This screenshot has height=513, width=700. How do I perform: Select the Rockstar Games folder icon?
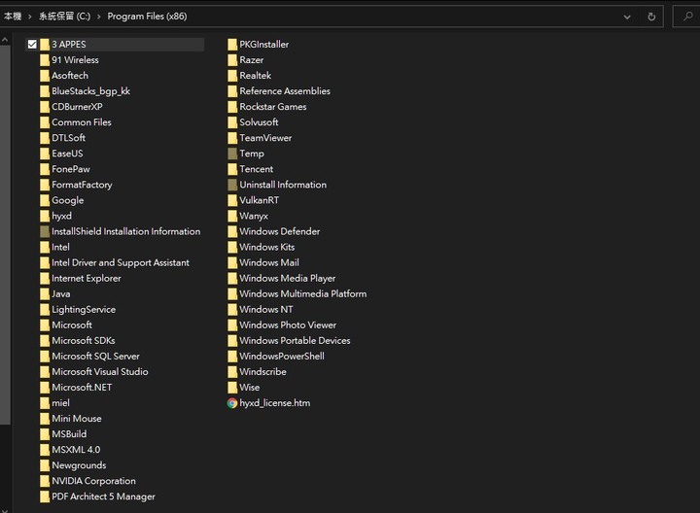coord(232,107)
